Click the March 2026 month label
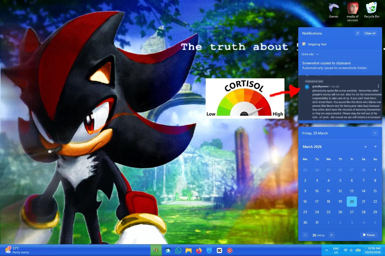385x256 pixels. (x=312, y=147)
